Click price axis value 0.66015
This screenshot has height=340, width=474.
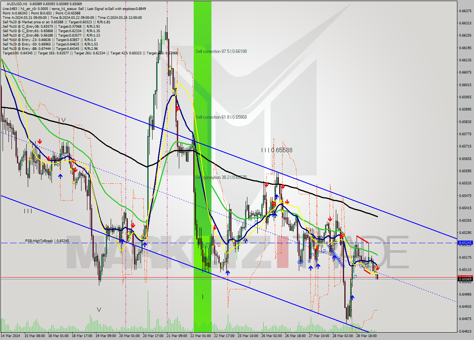coord(465,85)
